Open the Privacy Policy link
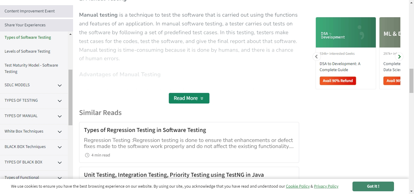 pyautogui.click(x=326, y=186)
